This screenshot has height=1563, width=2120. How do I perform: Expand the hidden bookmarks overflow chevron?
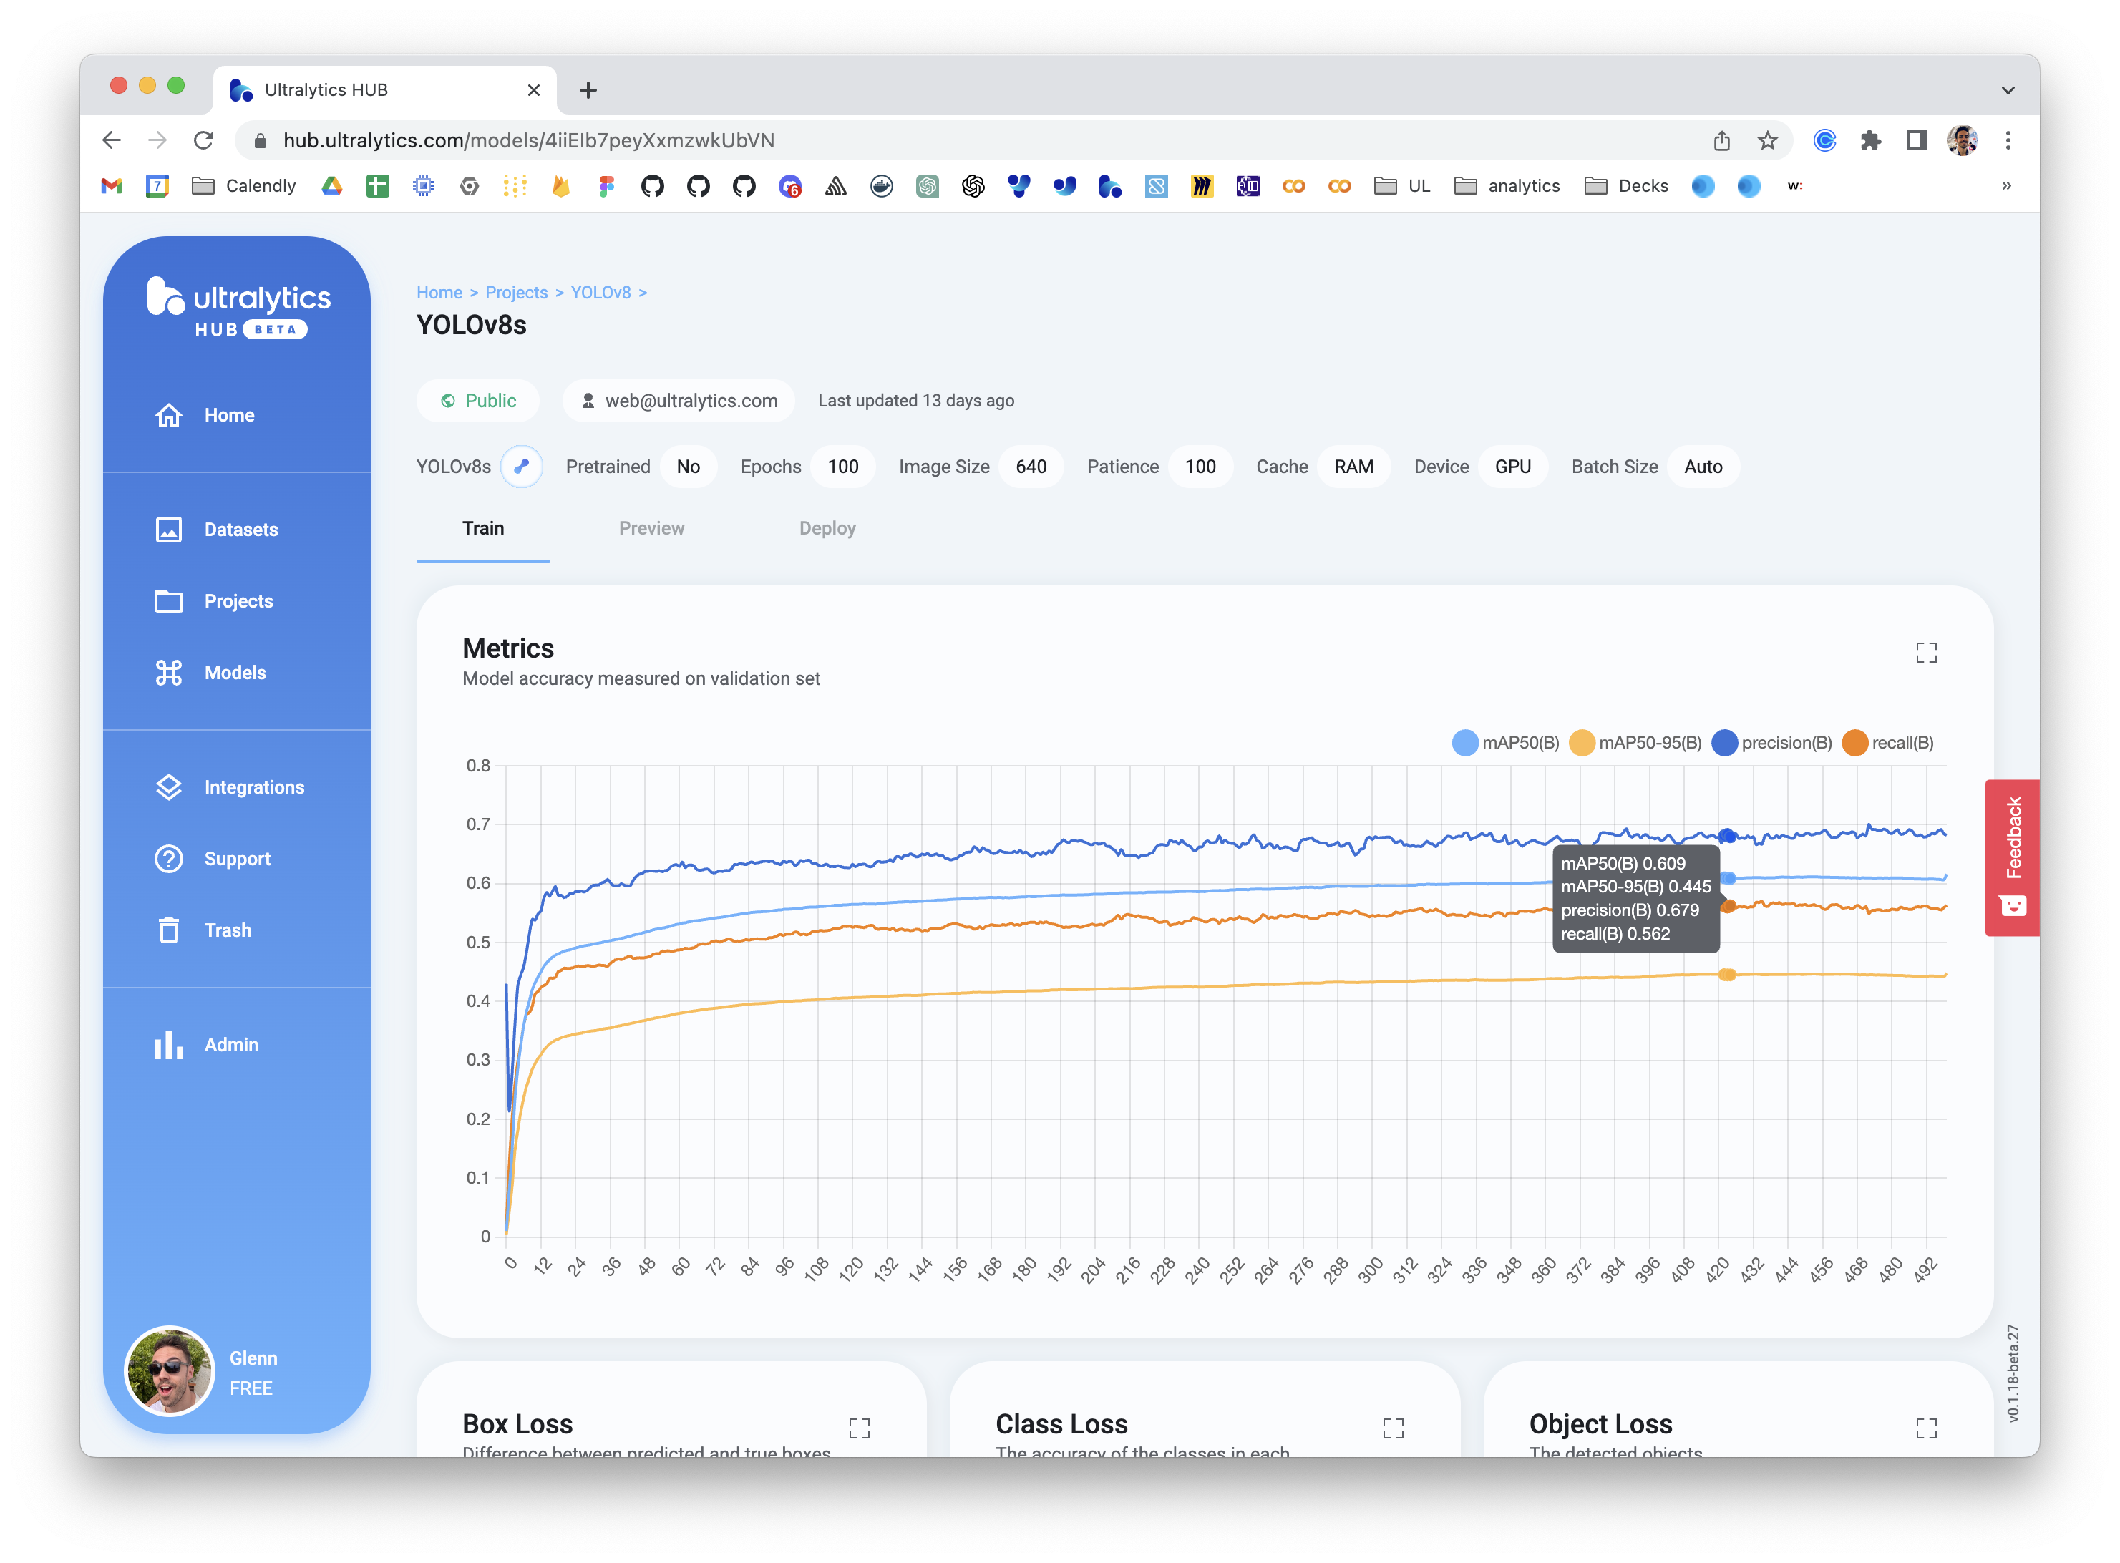[2008, 185]
